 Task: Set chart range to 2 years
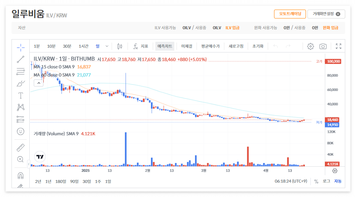click(38, 181)
